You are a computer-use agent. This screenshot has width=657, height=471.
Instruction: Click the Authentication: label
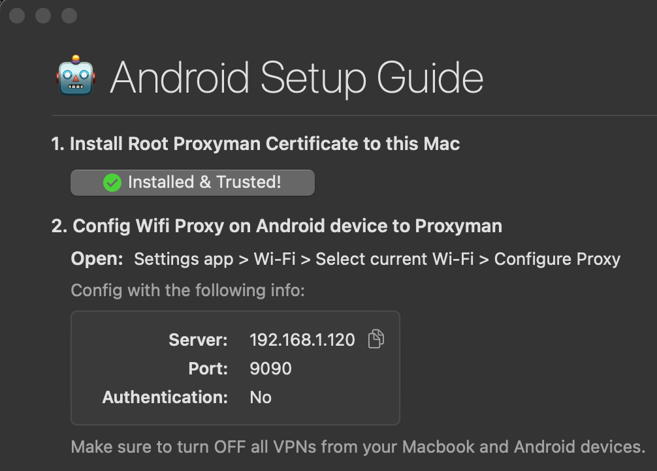pos(165,397)
